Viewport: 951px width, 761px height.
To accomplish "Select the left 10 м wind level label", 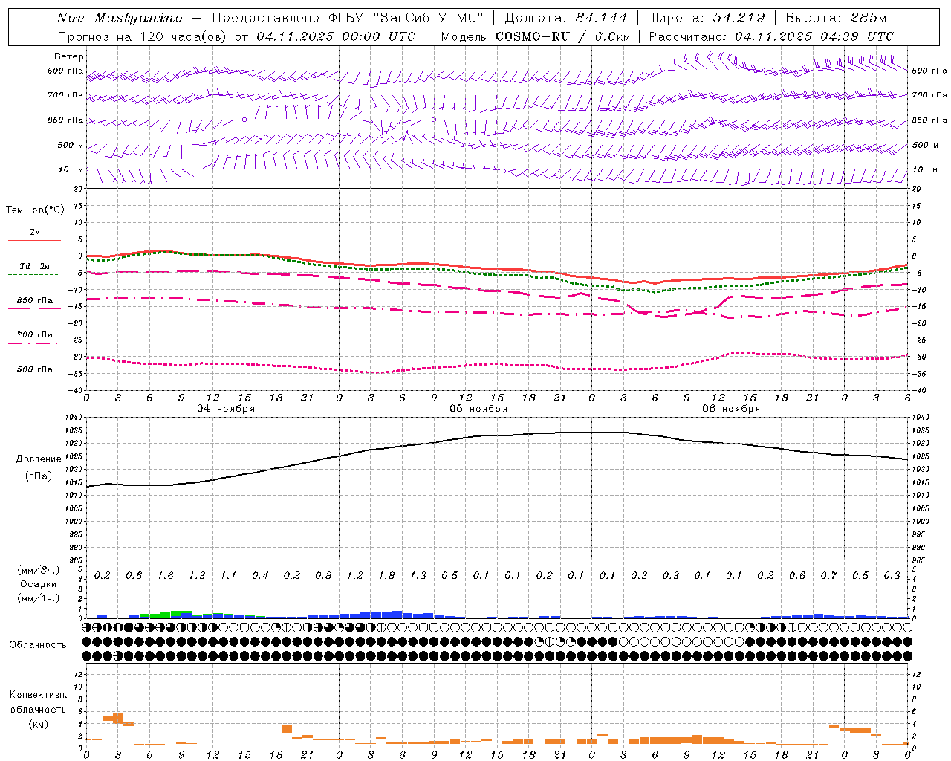I will pyautogui.click(x=71, y=169).
